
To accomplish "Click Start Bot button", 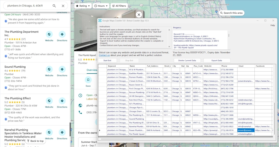I will pos(107,60).
